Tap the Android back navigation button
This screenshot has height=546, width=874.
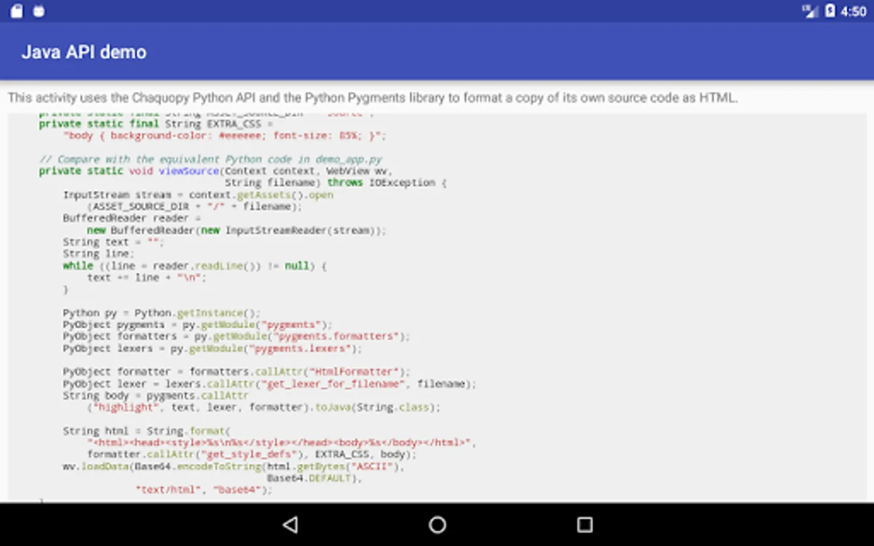point(291,525)
